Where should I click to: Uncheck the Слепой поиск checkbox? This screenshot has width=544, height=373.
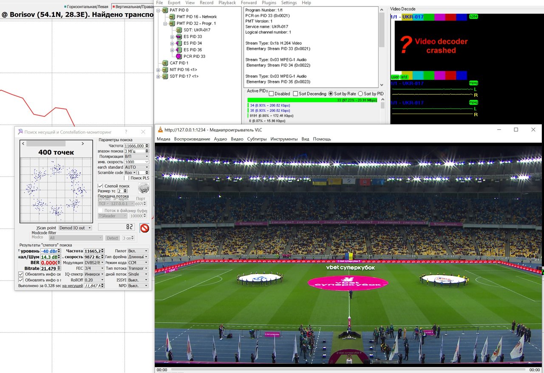coord(100,186)
